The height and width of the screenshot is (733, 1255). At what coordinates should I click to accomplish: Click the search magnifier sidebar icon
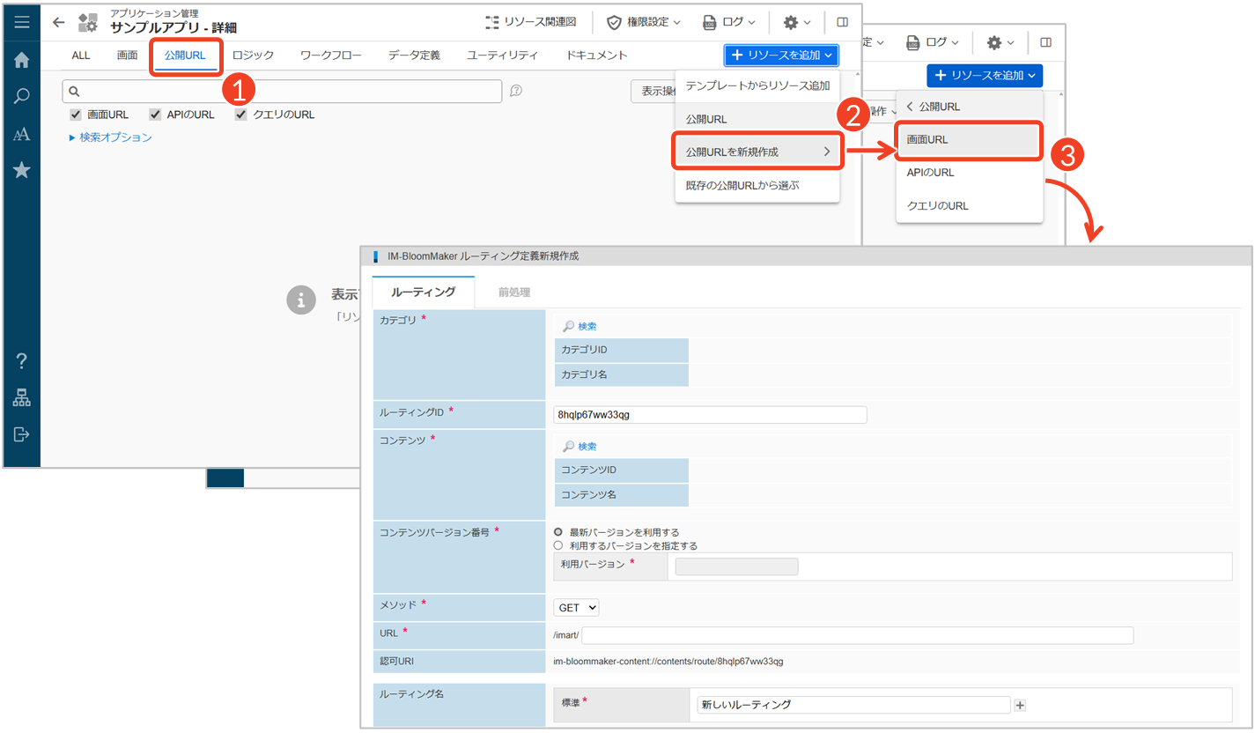(x=22, y=97)
